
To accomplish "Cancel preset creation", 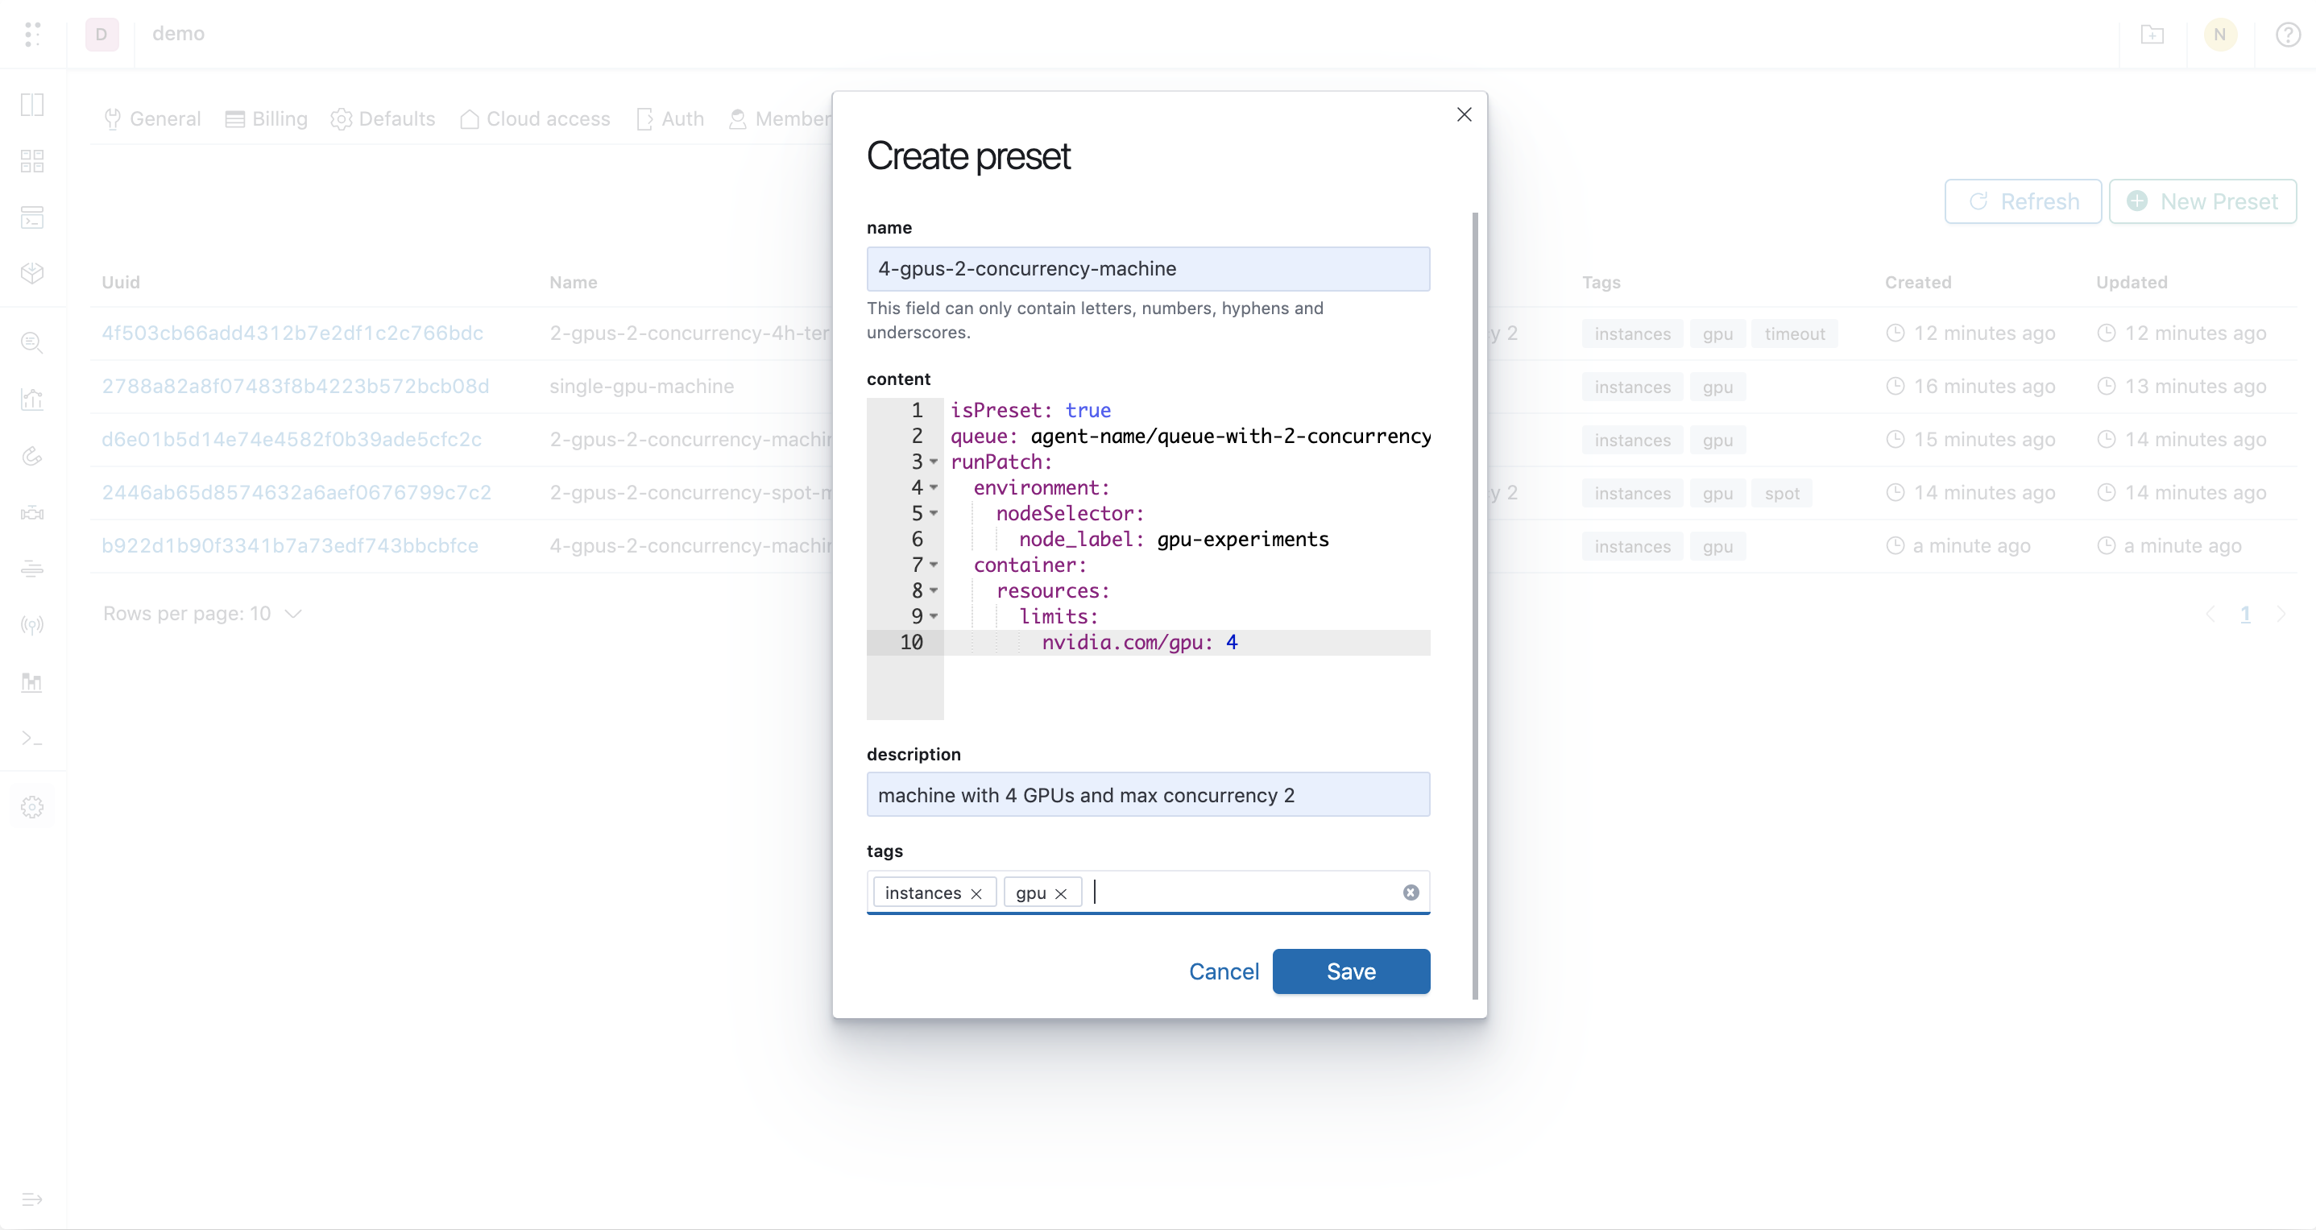I will [1224, 971].
